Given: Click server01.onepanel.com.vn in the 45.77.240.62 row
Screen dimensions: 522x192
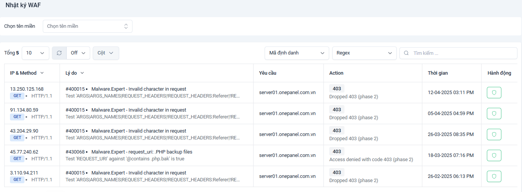Looking at the screenshot, I should (x=287, y=155).
